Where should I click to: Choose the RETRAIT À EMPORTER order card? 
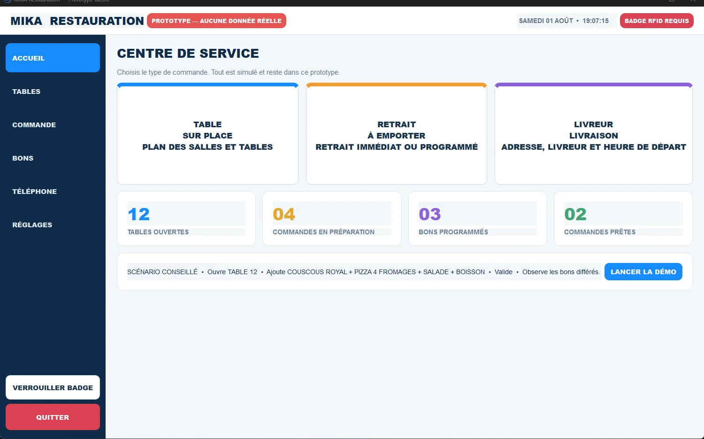[x=397, y=134]
